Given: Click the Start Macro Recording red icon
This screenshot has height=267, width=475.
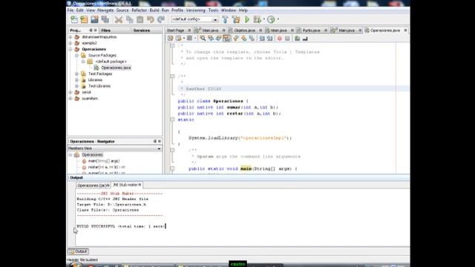Looking at the screenshot, I should [x=280, y=39].
